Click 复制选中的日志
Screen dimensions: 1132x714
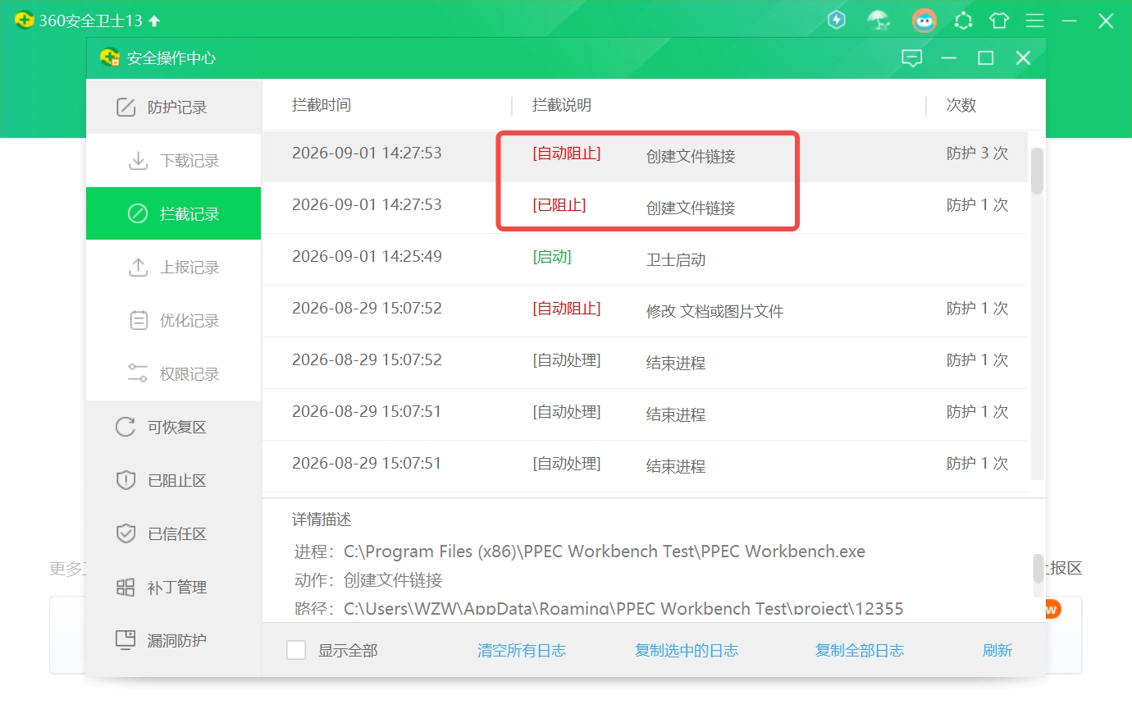click(x=687, y=651)
